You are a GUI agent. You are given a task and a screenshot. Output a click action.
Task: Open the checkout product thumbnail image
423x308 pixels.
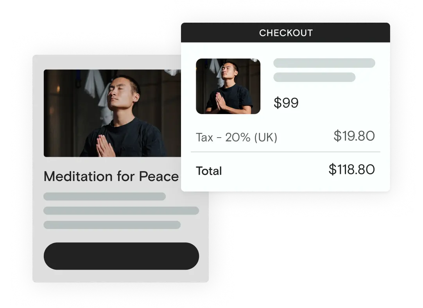click(228, 86)
